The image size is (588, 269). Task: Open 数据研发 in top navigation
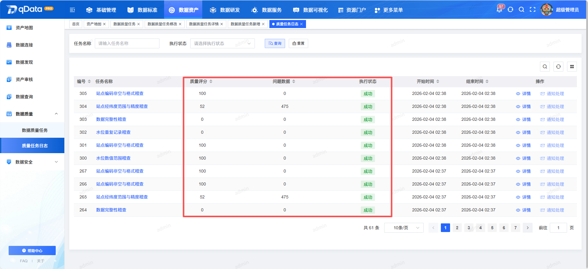[225, 10]
